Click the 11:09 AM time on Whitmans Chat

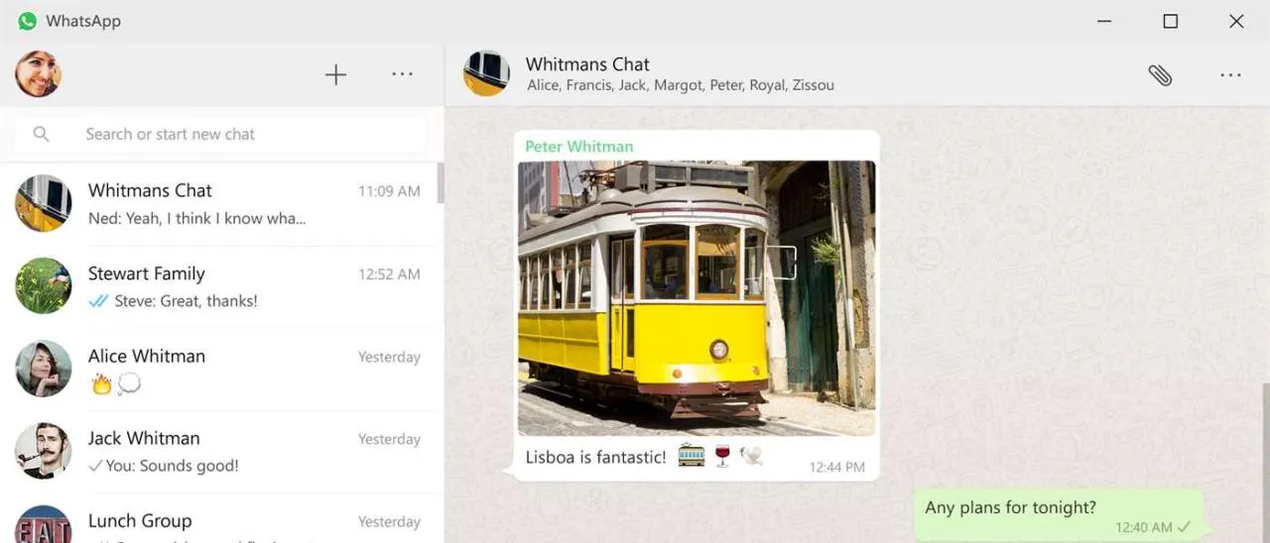point(389,191)
